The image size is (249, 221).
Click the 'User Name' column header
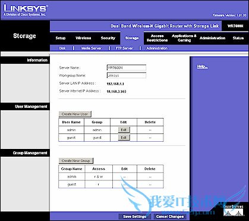coord(71,122)
